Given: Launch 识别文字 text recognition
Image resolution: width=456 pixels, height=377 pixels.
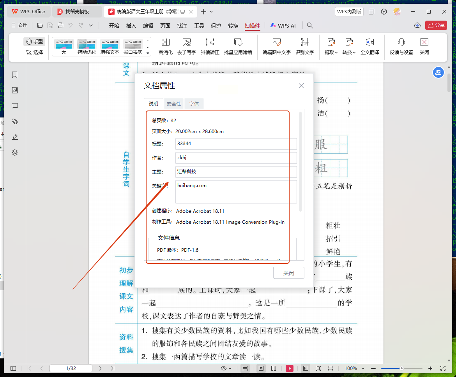Looking at the screenshot, I should [x=304, y=46].
